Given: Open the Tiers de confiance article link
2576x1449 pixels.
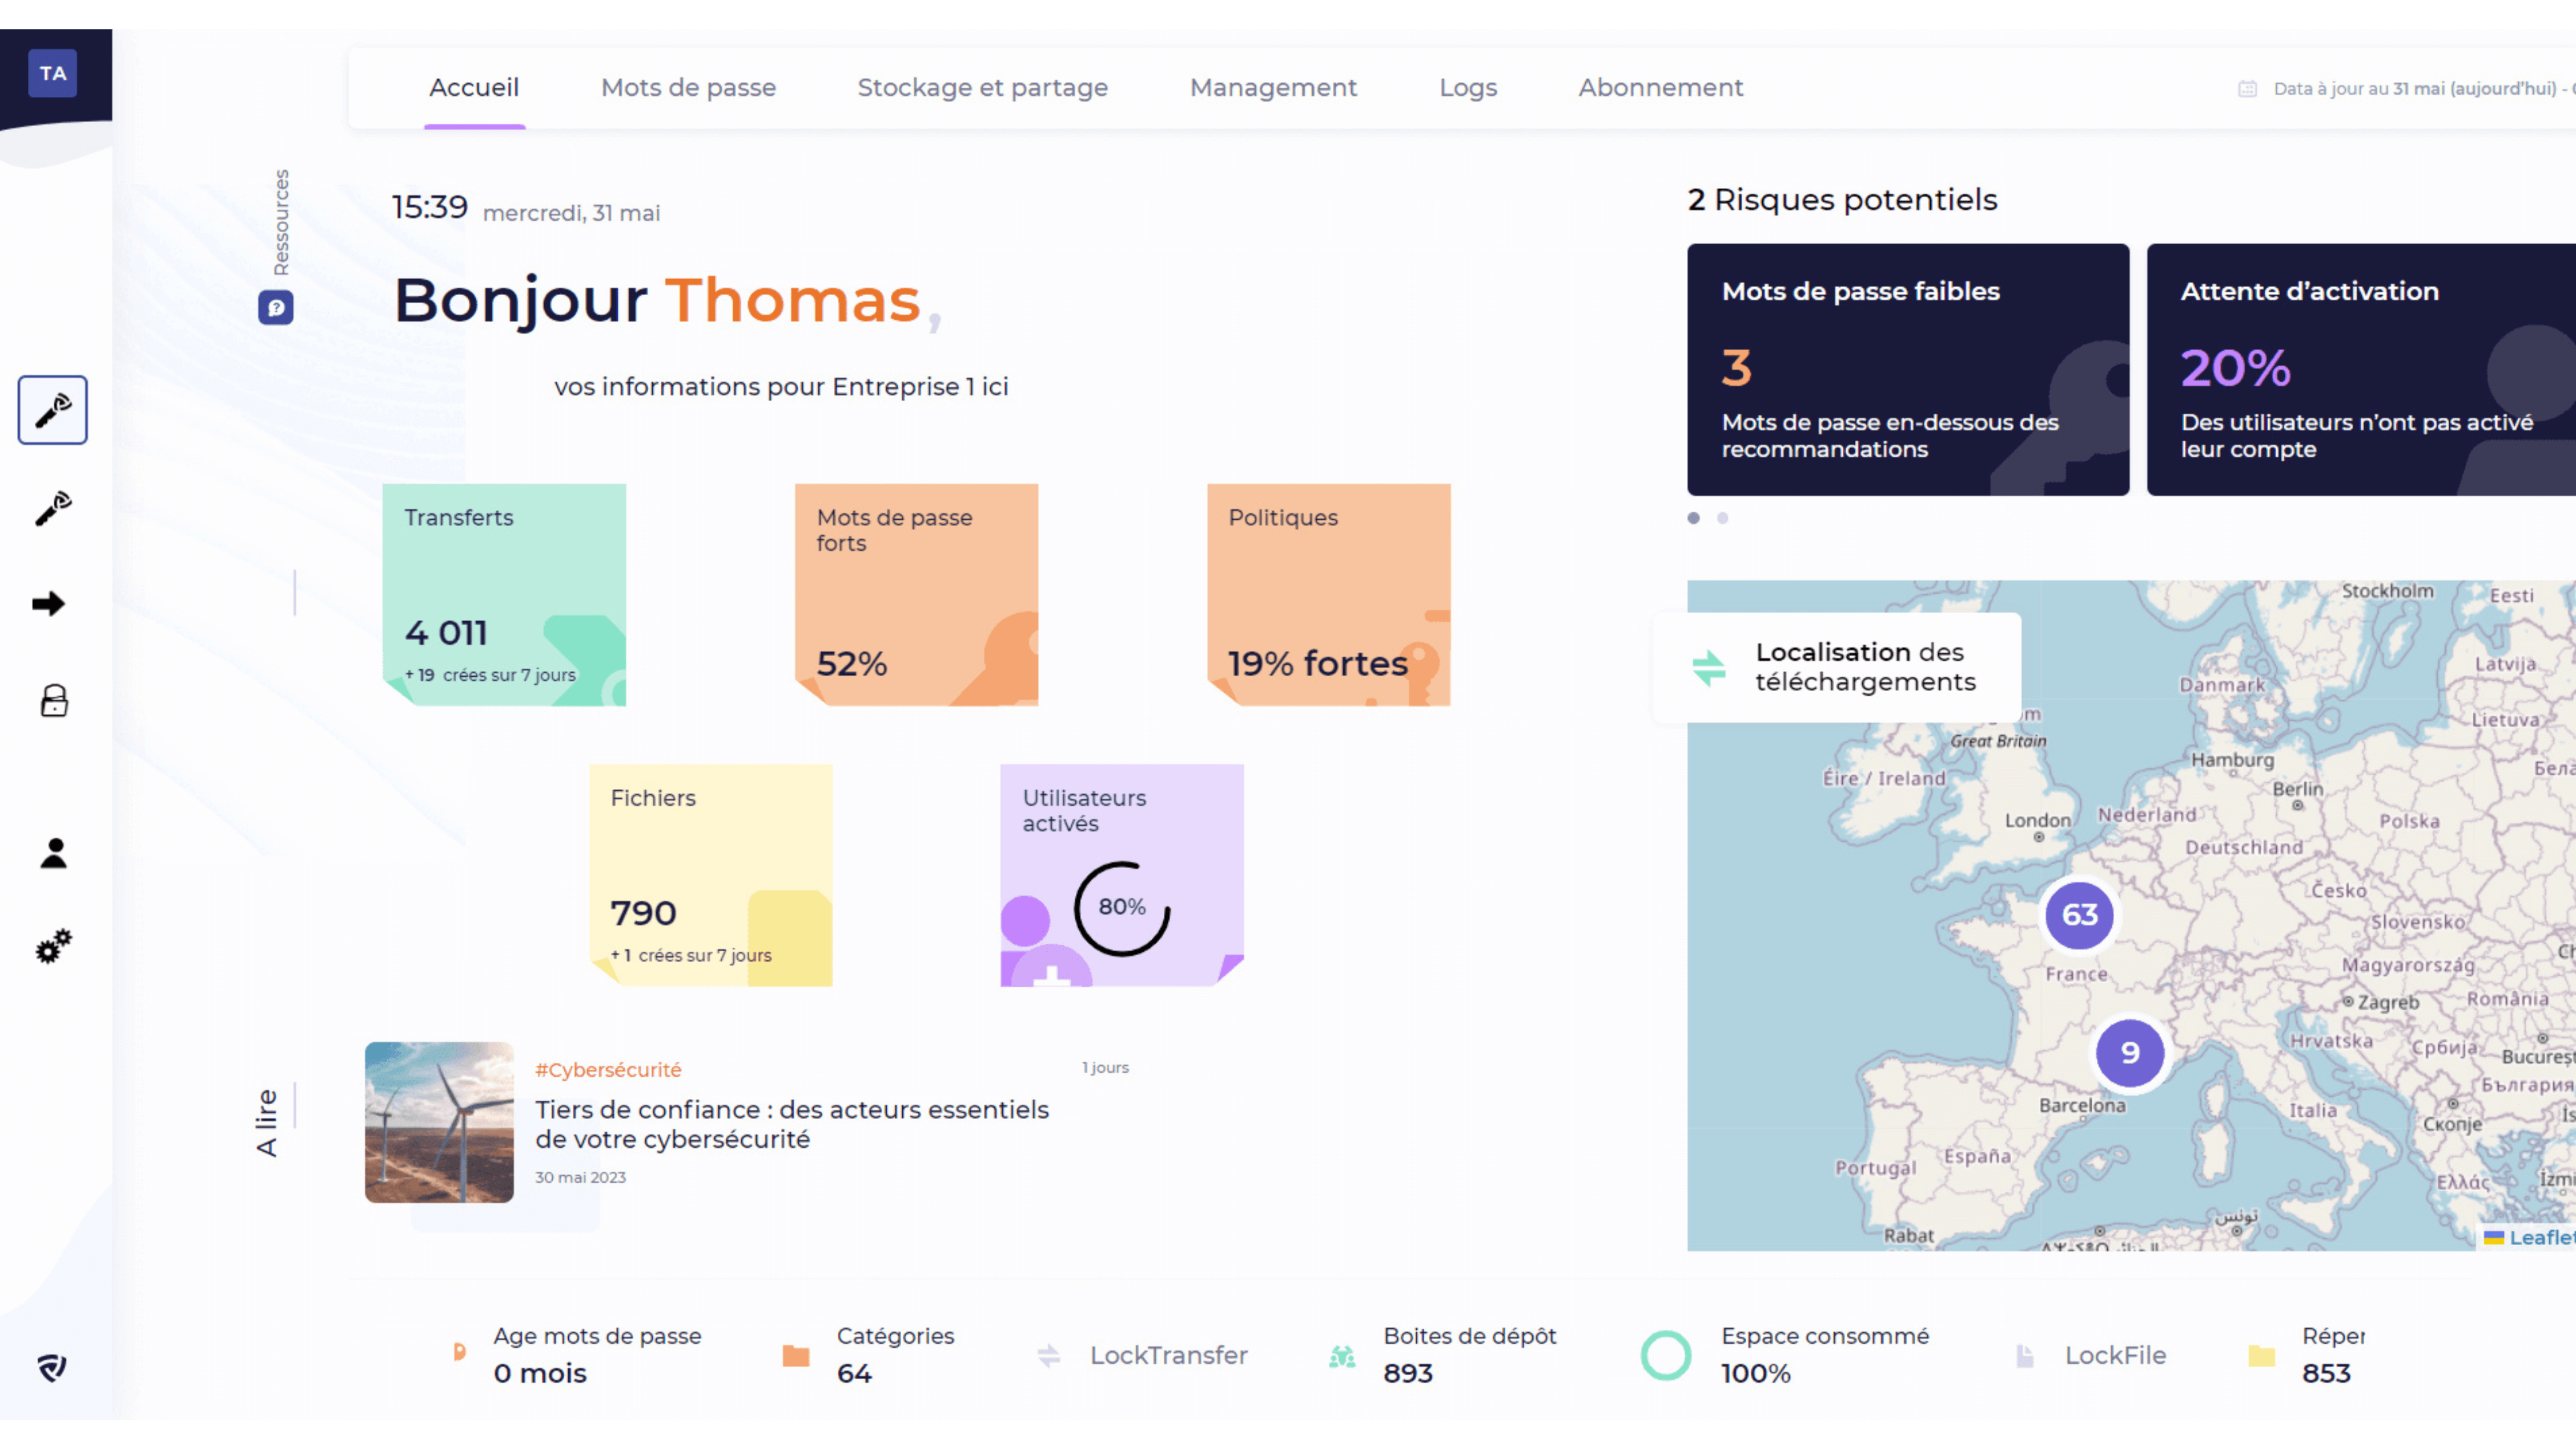Looking at the screenshot, I should pyautogui.click(x=791, y=1124).
